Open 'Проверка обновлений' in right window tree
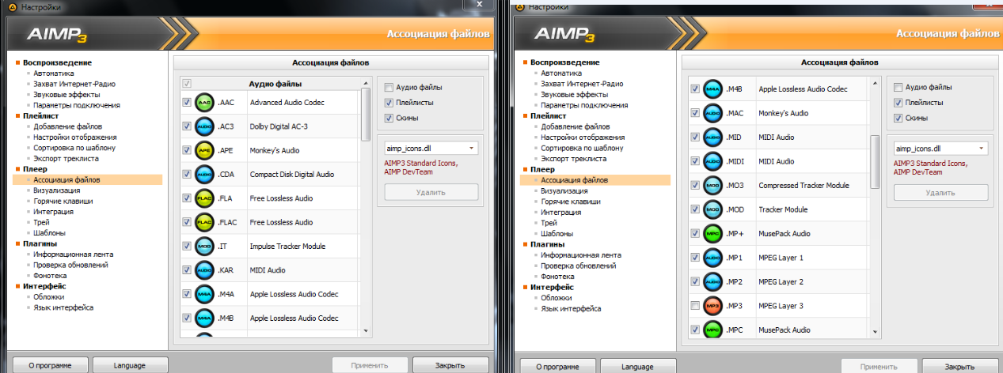 (581, 266)
